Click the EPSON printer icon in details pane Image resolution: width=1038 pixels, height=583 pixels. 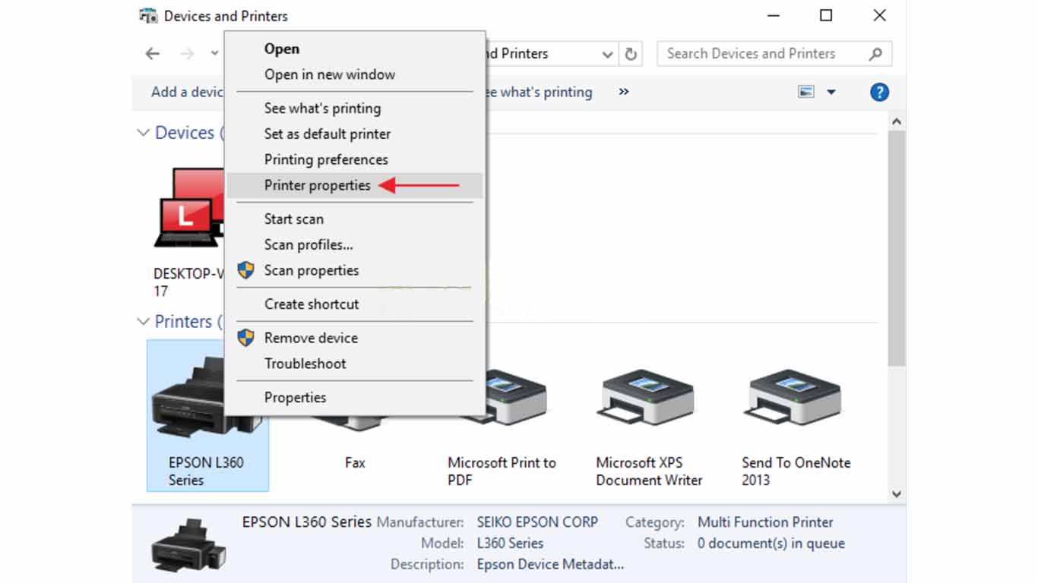[188, 545]
